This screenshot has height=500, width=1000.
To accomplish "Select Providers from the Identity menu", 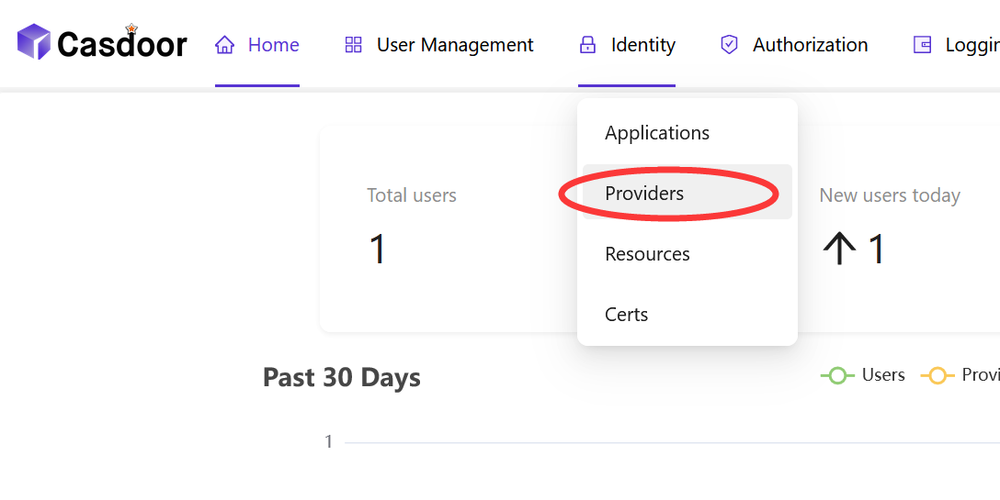I will 644,194.
